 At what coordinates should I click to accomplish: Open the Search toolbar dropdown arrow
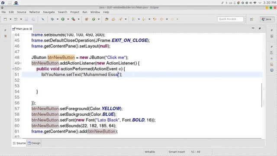(x=126, y=19)
